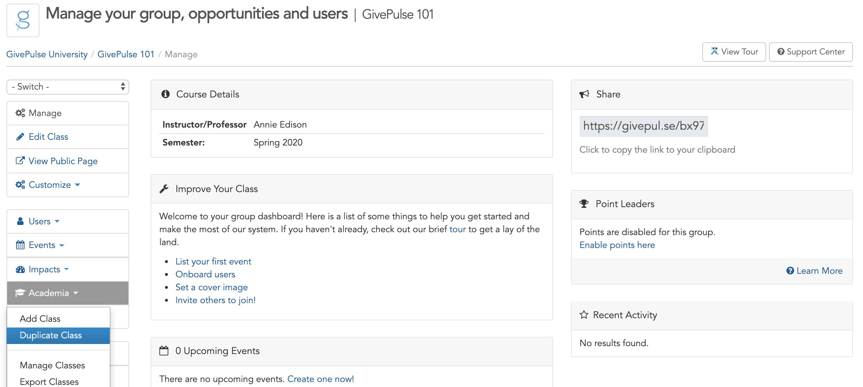The image size is (863, 387).
Task: Click the Edit Class pencil icon
Action: (20, 137)
